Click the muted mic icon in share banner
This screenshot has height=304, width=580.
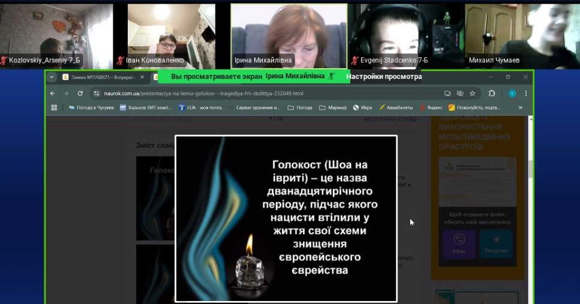tap(332, 77)
